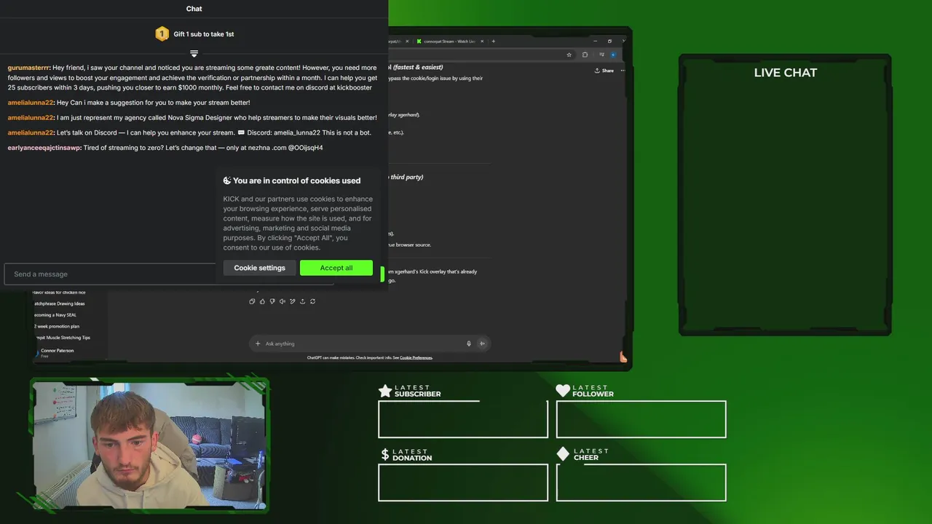Click the Share button in ChatGPT header

coord(604,71)
